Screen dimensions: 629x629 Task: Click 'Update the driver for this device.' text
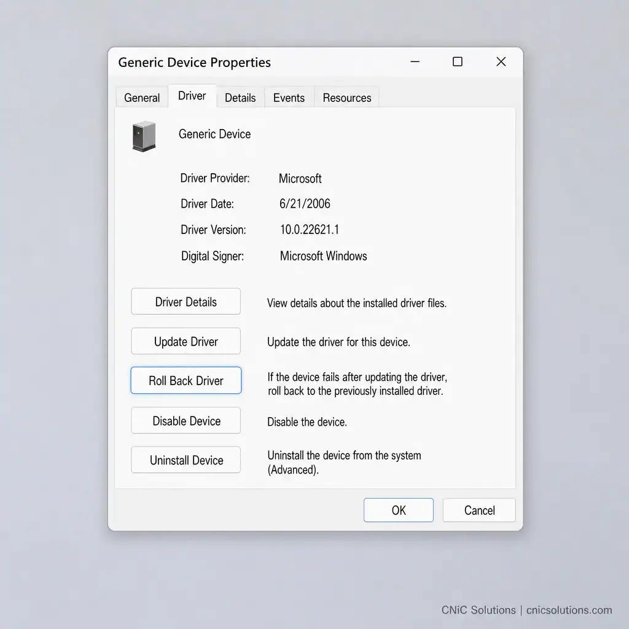338,342
